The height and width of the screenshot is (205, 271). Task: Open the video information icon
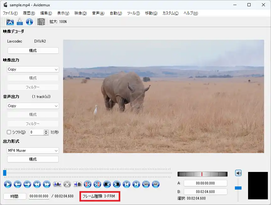[x=30, y=22]
